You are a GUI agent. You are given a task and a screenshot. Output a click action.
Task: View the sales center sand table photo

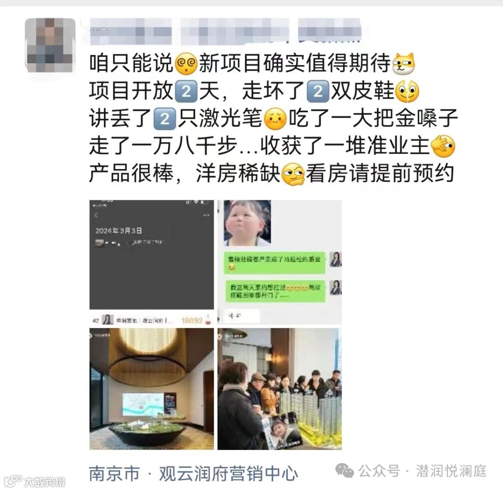point(151,389)
